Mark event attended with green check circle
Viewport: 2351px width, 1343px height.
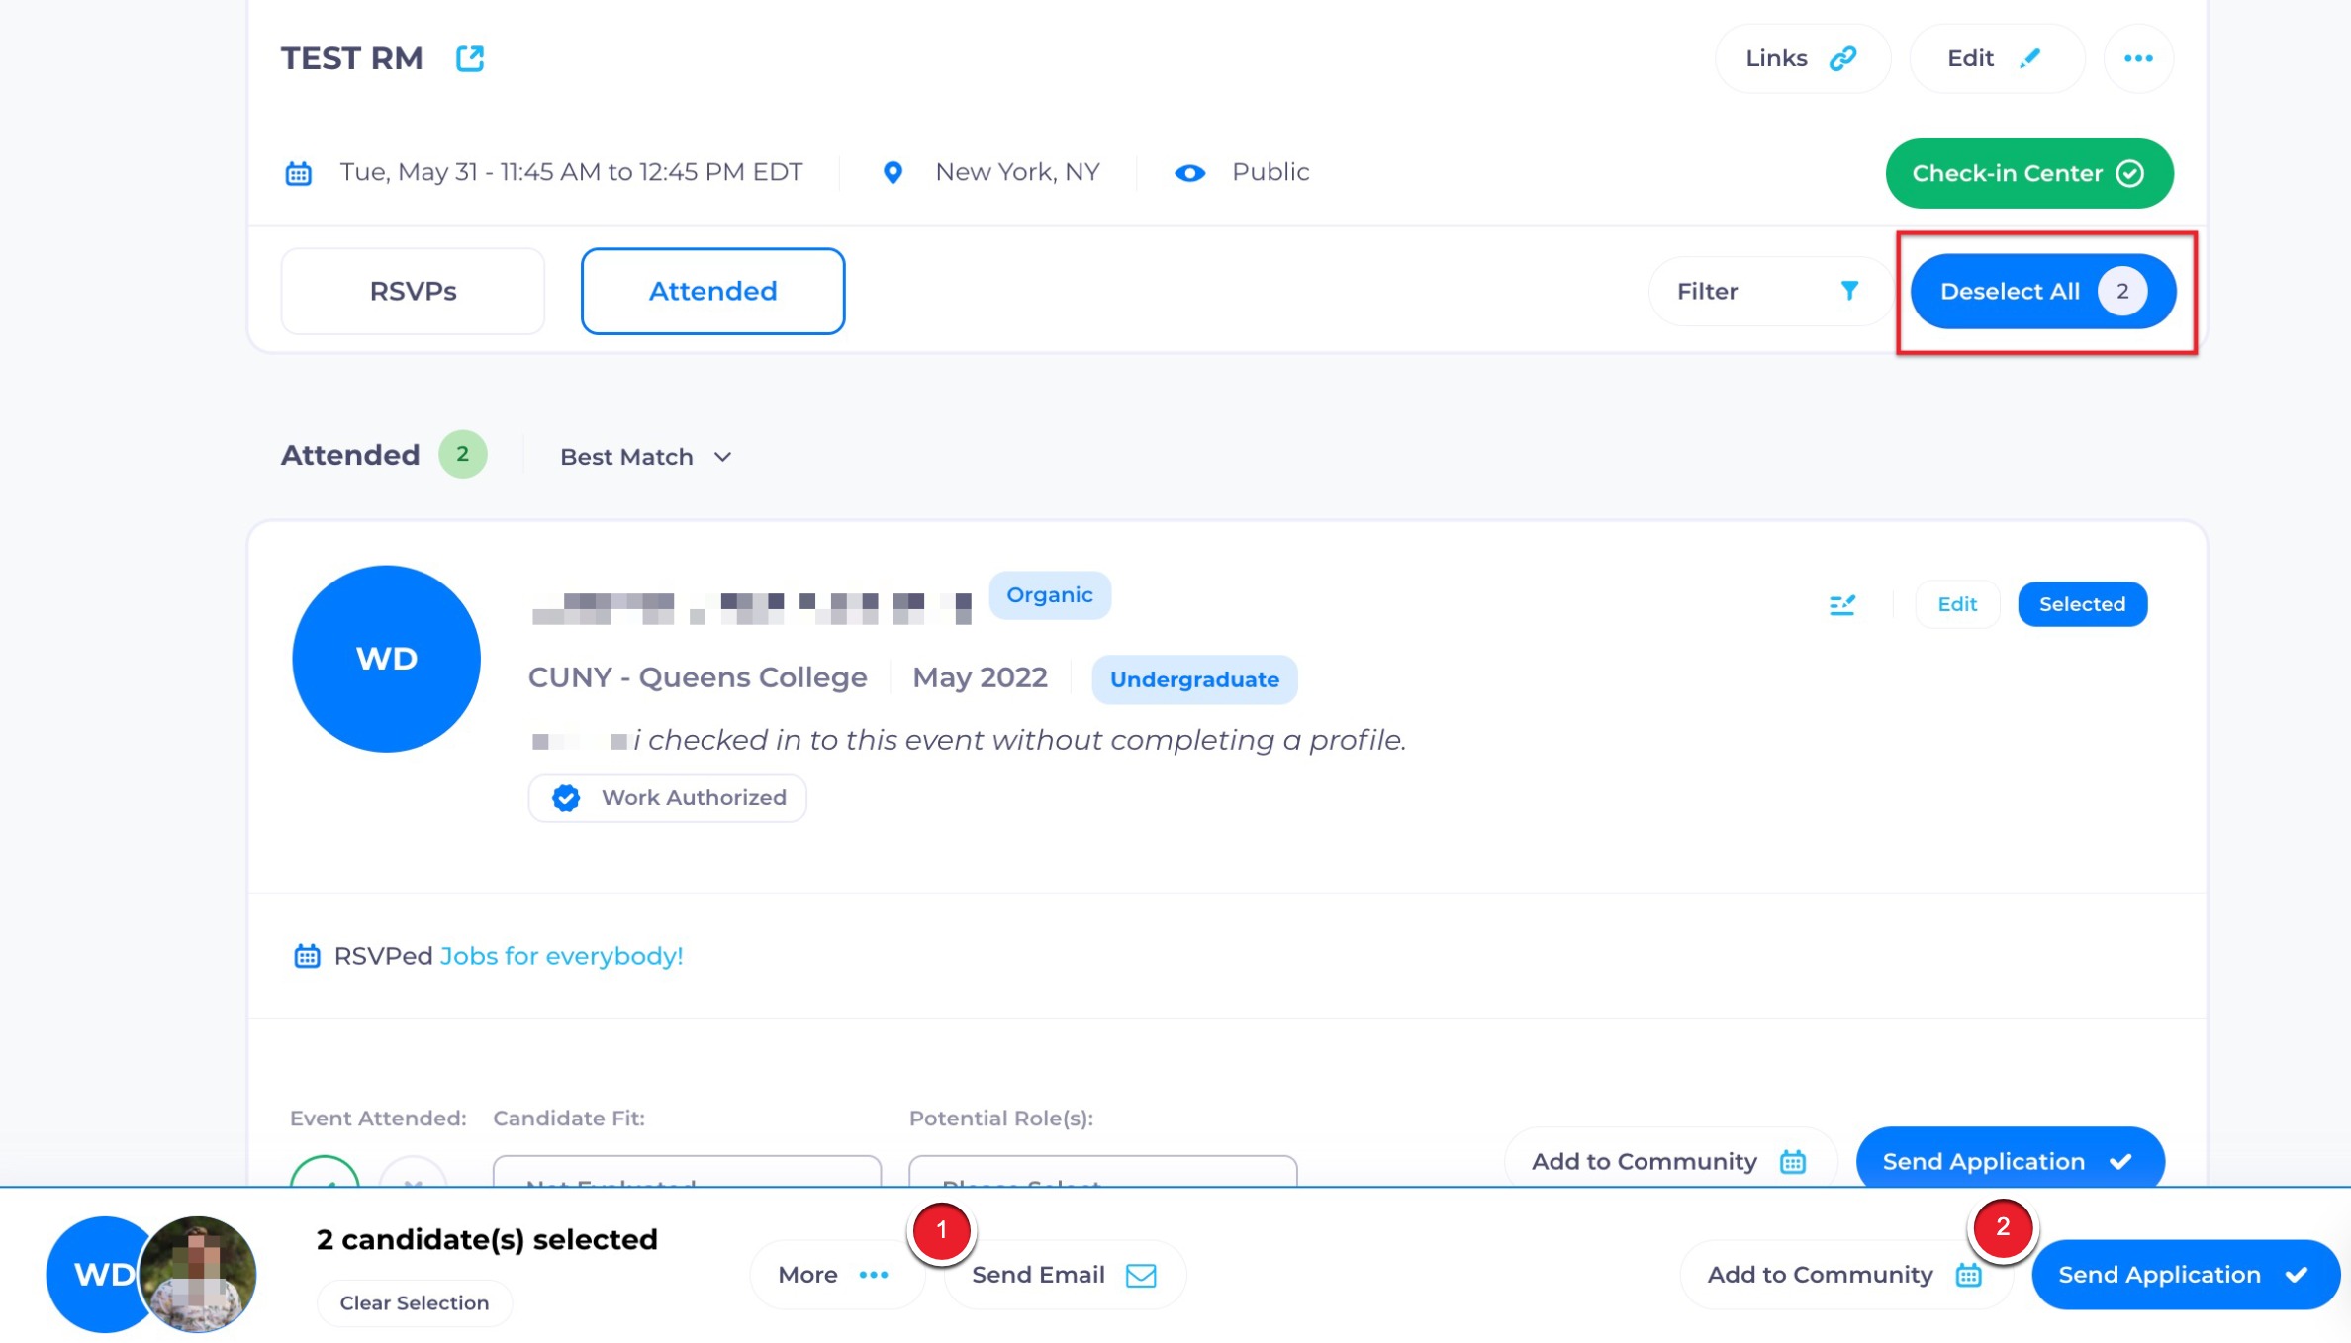325,1173
